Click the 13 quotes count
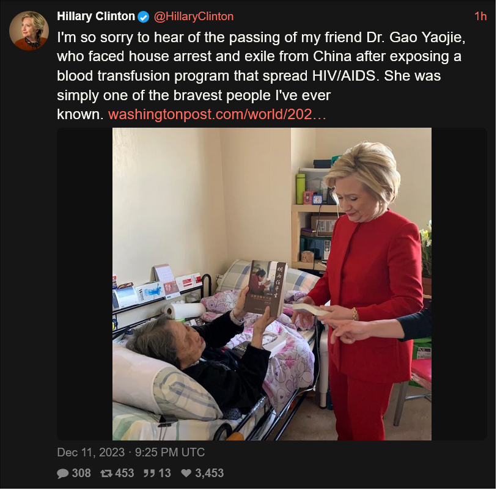 tap(164, 473)
